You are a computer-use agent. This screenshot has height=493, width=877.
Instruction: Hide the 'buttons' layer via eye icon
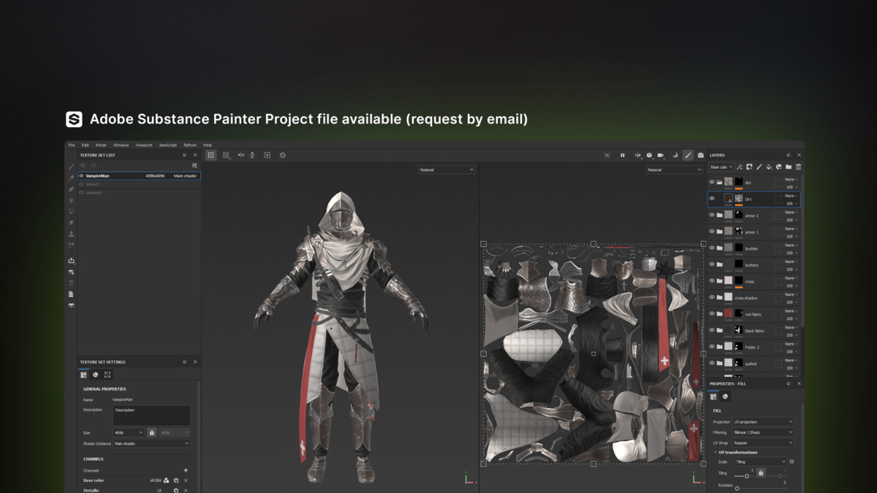click(x=712, y=264)
